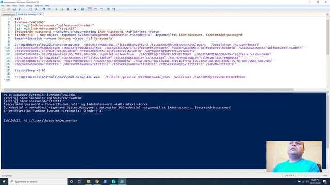
Task: Open a script with the folder icon
Action: 9,9
